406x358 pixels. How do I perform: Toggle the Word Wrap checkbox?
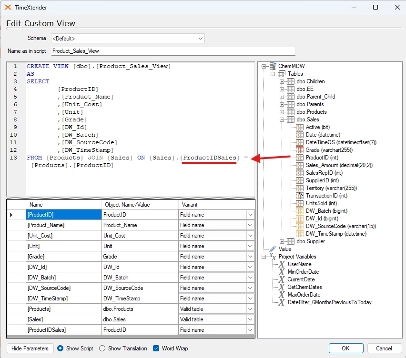pos(156,348)
